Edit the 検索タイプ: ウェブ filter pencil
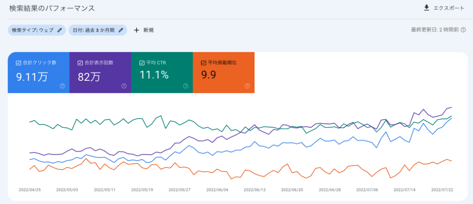Screen dimensions: 473x204 pos(60,30)
